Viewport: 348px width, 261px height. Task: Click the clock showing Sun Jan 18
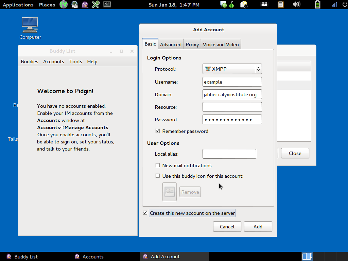tap(174, 5)
